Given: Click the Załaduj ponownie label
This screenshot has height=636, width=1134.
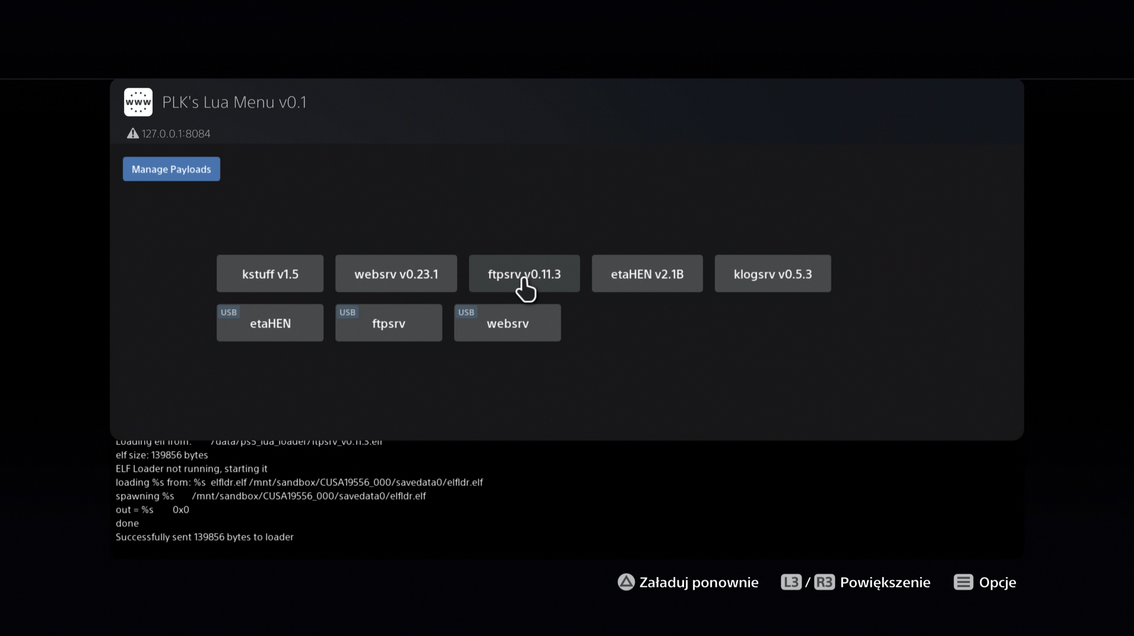Looking at the screenshot, I should [699, 582].
